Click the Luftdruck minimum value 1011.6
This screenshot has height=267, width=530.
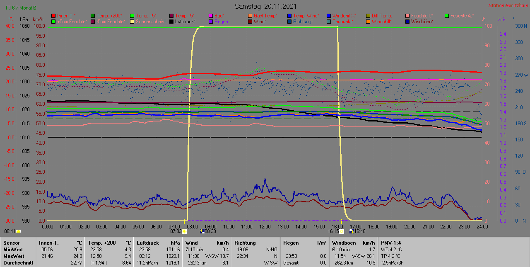pos(172,250)
